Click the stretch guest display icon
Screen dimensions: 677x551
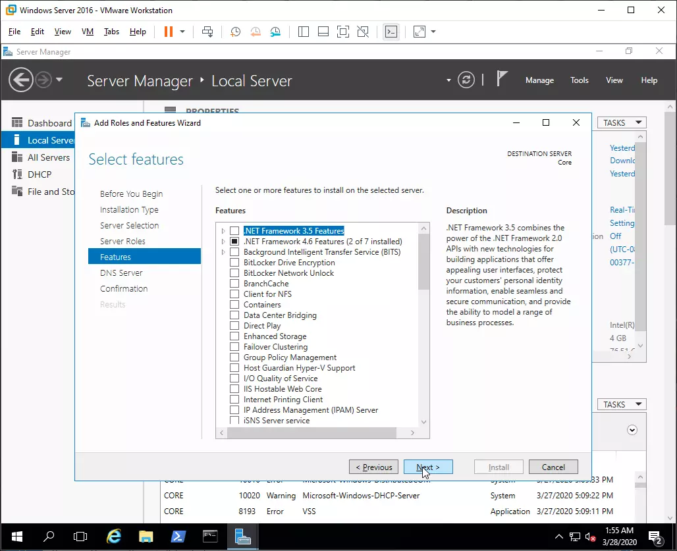pyautogui.click(x=420, y=32)
